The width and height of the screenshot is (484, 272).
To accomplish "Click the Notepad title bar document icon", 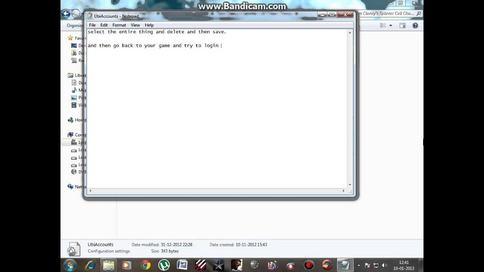I will 90,16.
